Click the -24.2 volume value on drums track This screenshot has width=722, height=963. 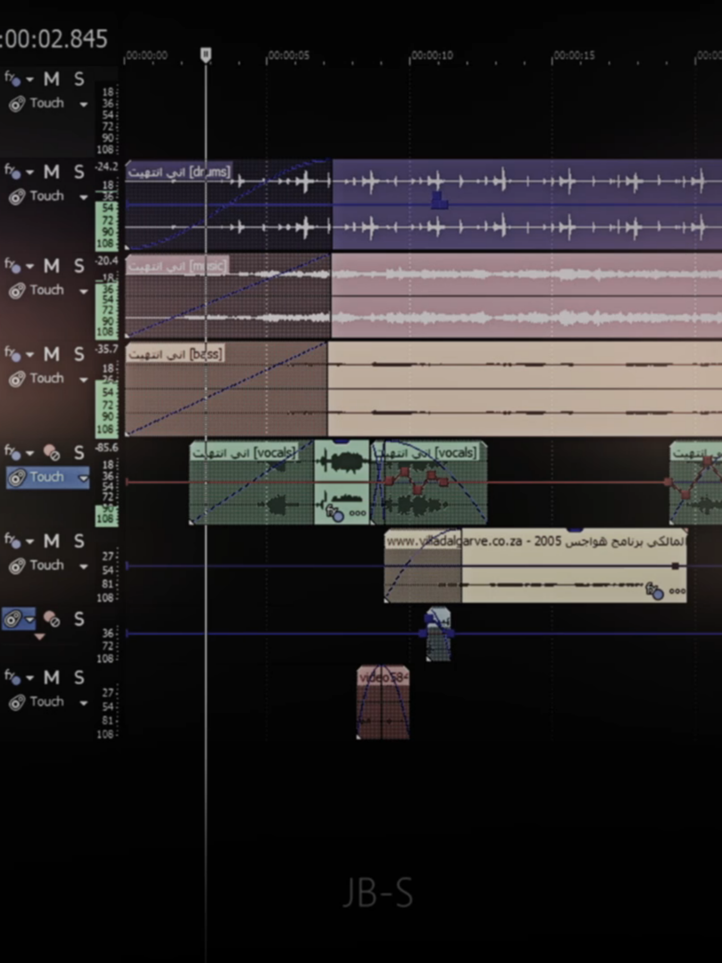(106, 167)
